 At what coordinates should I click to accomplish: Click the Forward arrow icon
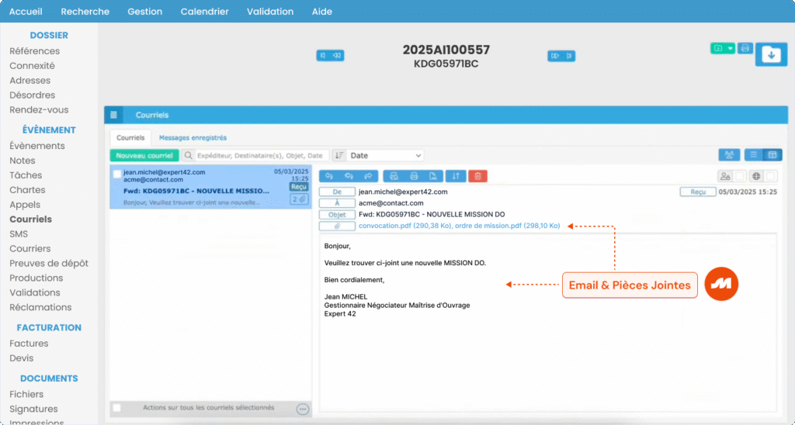(x=369, y=176)
